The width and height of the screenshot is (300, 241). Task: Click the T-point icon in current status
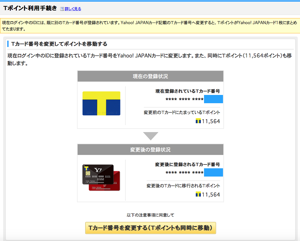pos(198,121)
